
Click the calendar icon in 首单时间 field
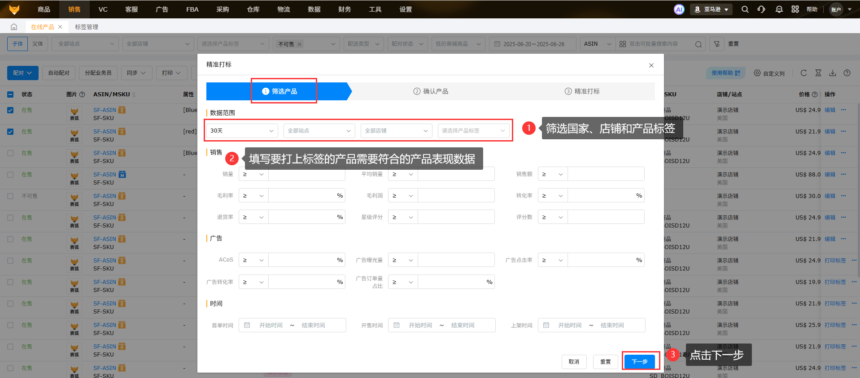[247, 325]
